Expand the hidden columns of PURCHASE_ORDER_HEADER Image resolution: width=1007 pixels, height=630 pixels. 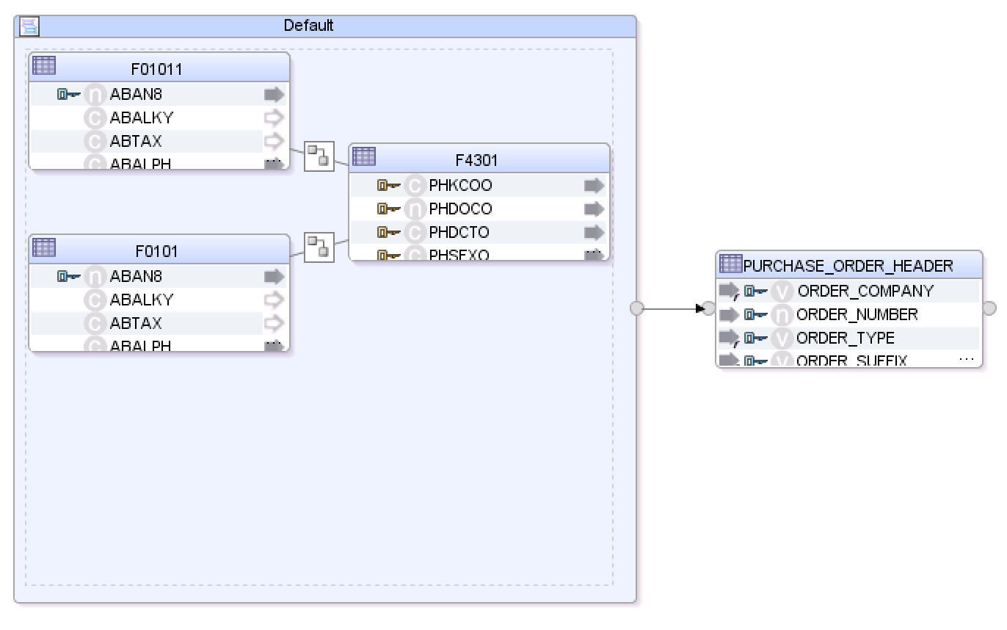(966, 358)
